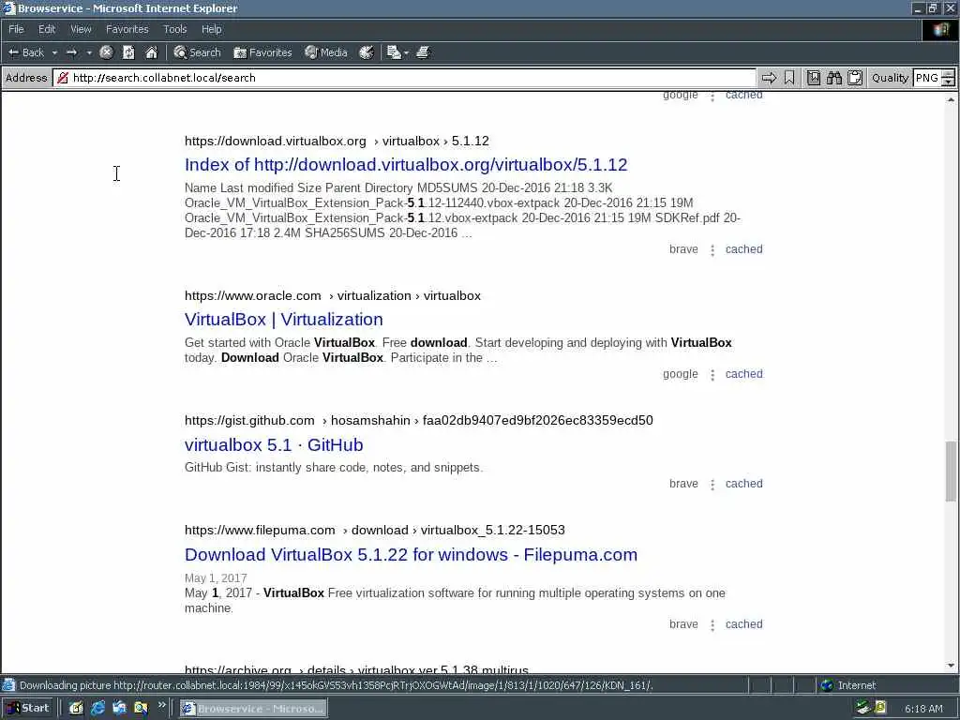Click the bookmarks book icon

pyautogui.click(x=813, y=78)
